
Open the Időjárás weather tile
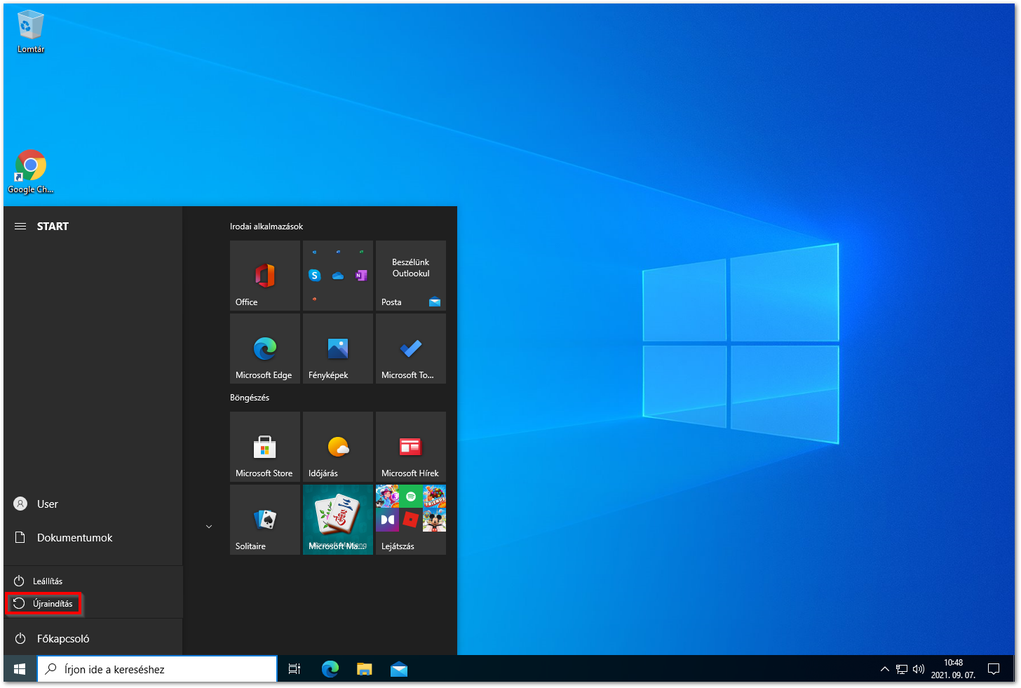coord(338,447)
